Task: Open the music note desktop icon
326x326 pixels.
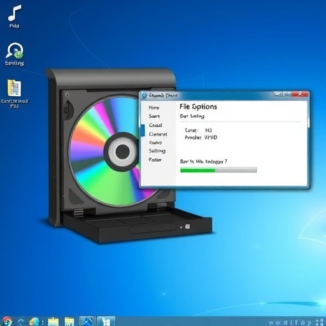Action: 15,17
